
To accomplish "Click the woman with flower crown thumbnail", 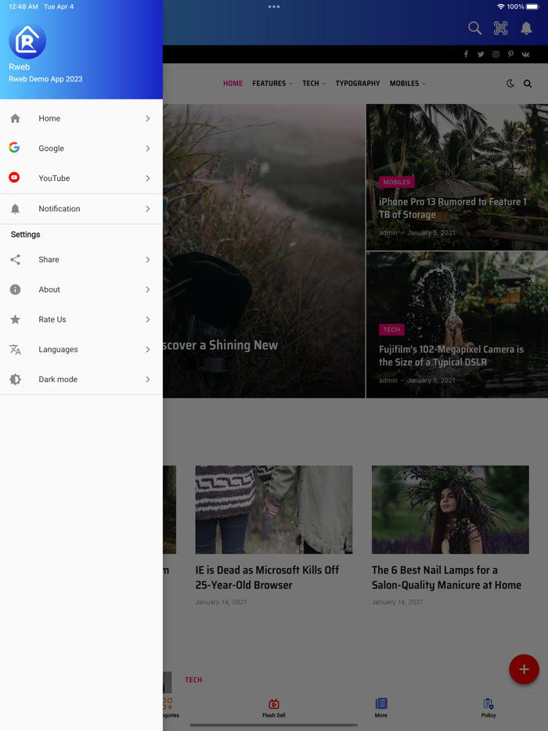I will [450, 510].
